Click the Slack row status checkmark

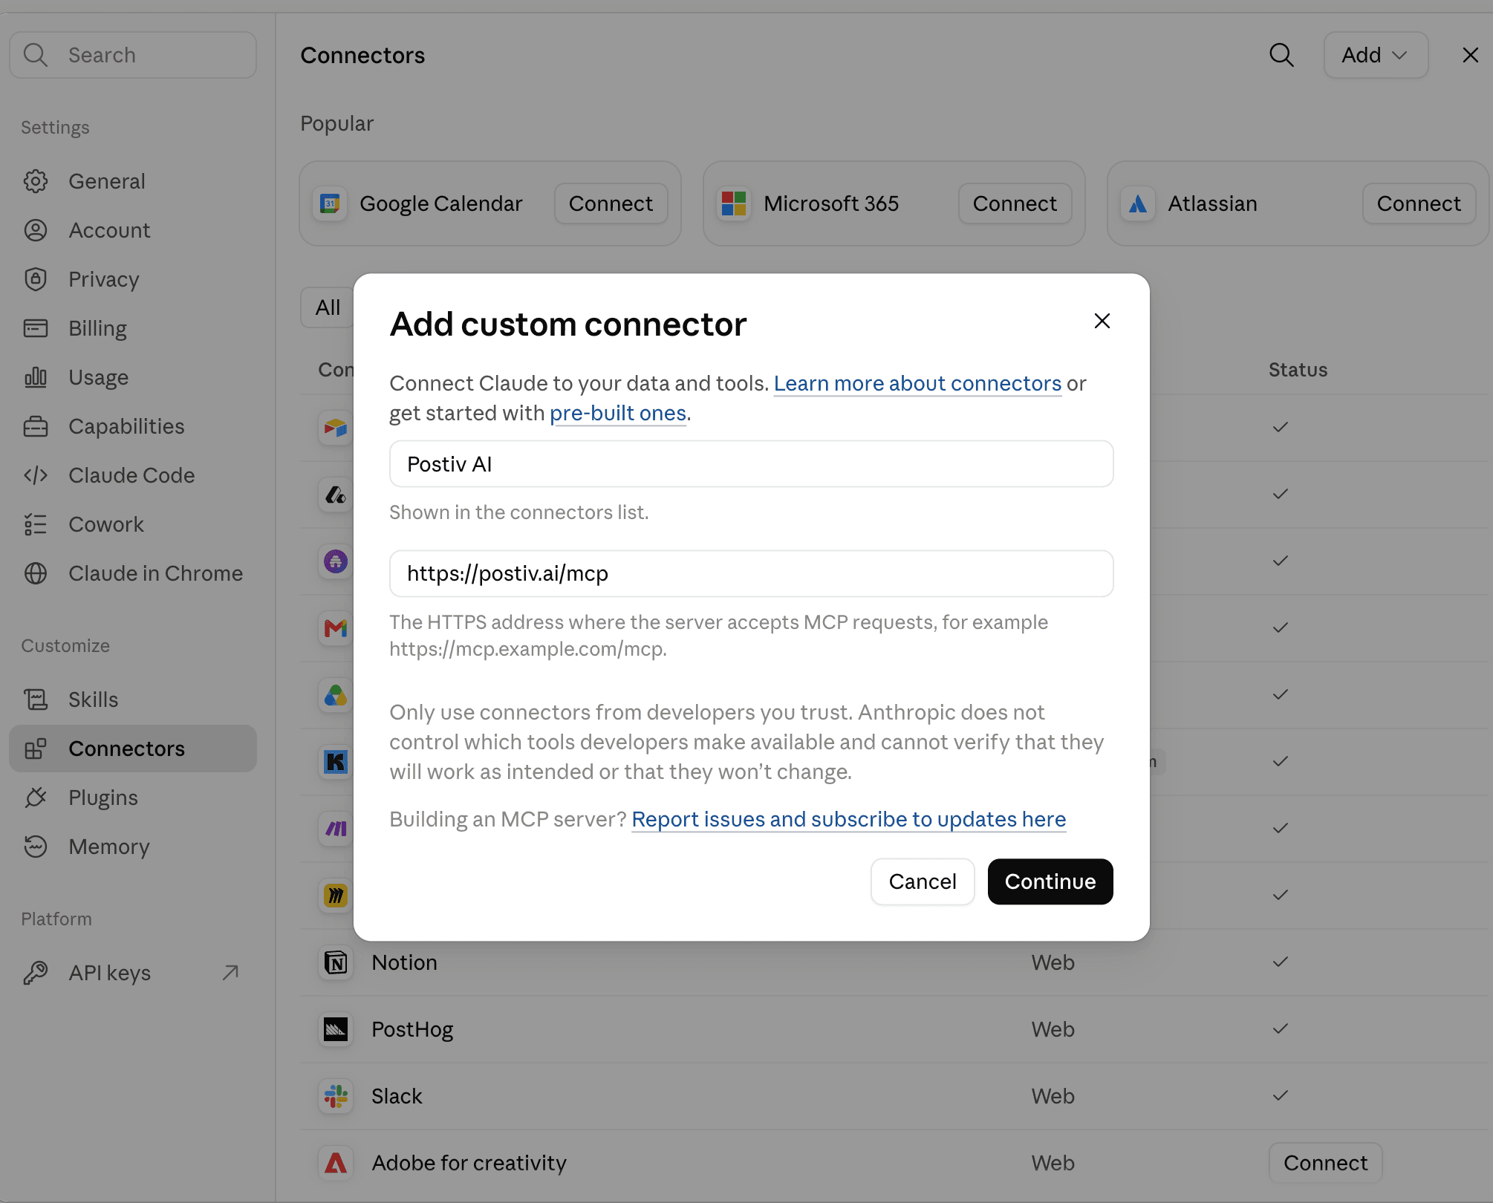click(x=1280, y=1096)
